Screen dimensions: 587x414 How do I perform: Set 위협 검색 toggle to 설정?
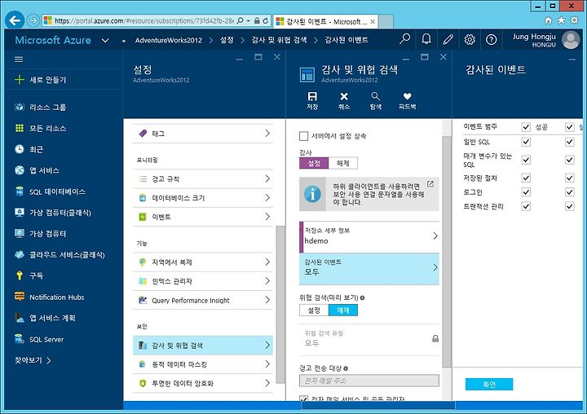pos(314,310)
